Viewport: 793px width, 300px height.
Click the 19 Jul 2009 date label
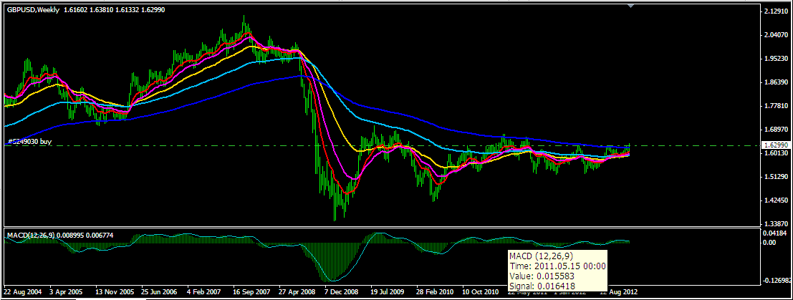(x=388, y=292)
